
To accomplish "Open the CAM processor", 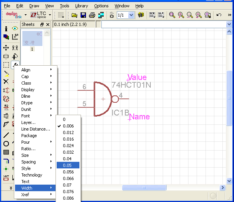I will pyautogui.click(x=101, y=15).
